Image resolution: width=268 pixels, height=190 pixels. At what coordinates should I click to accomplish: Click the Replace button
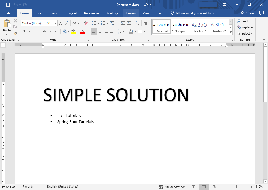[245, 27]
